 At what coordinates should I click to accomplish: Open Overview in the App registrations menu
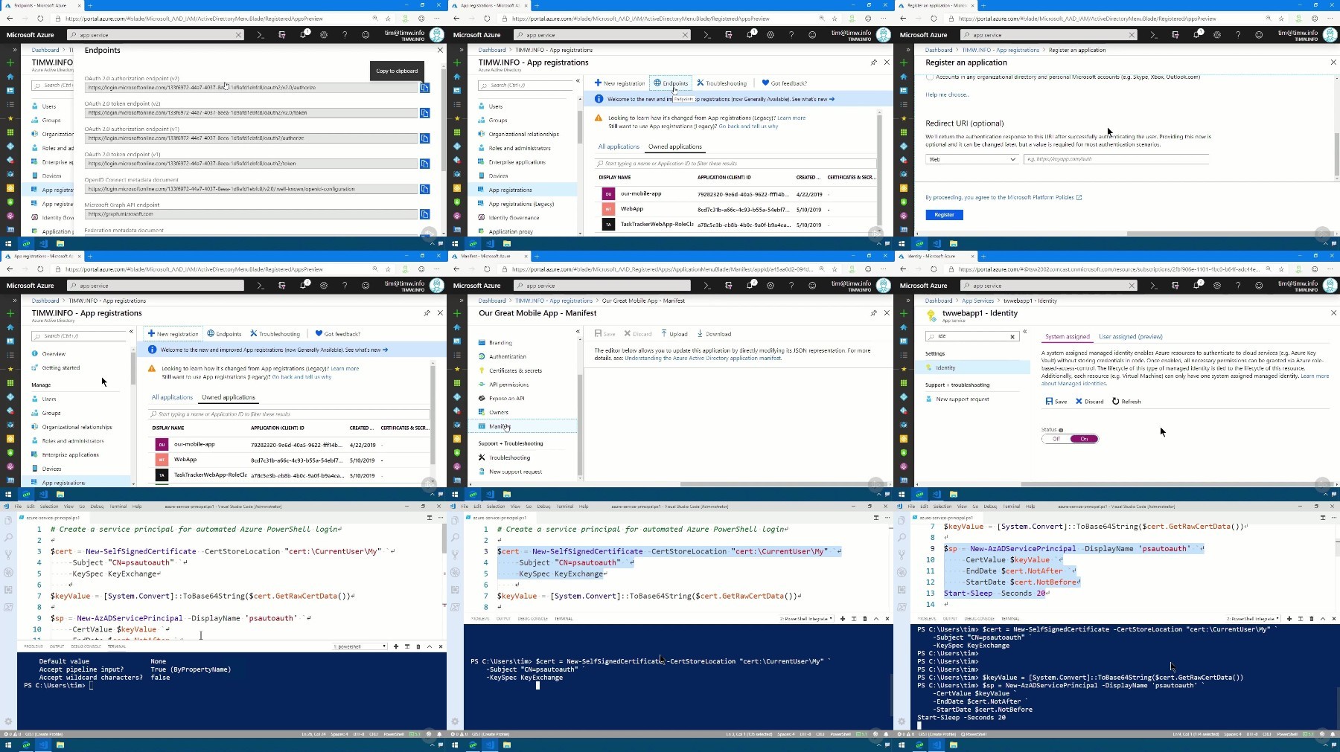54,354
